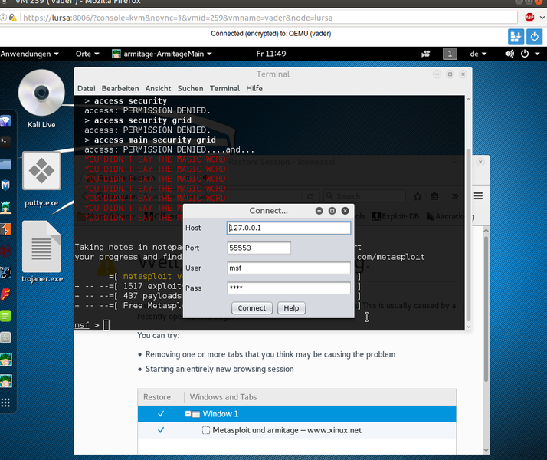547x460 pixels.
Task: Expand the Orte places menu
Action: [x=88, y=54]
